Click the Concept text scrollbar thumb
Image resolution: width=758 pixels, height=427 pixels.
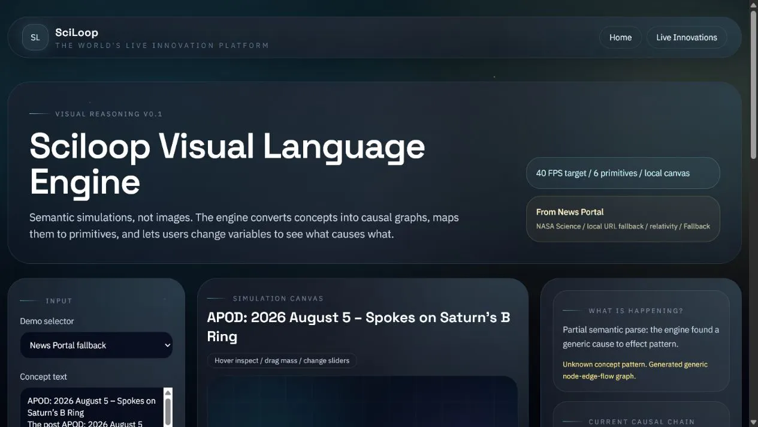click(x=168, y=412)
